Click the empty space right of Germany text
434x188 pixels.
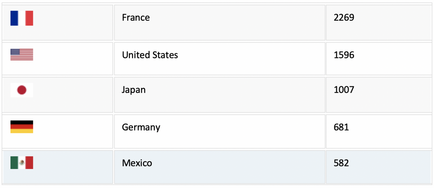pos(242,131)
